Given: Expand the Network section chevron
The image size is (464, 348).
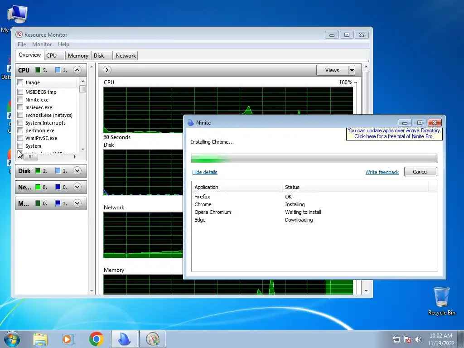Looking at the screenshot, I should click(x=77, y=187).
